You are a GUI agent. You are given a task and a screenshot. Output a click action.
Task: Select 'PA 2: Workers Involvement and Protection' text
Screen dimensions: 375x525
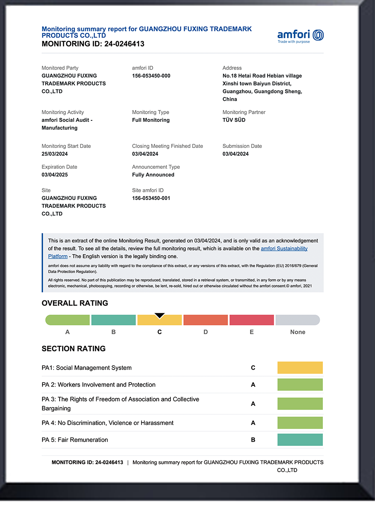(99, 385)
